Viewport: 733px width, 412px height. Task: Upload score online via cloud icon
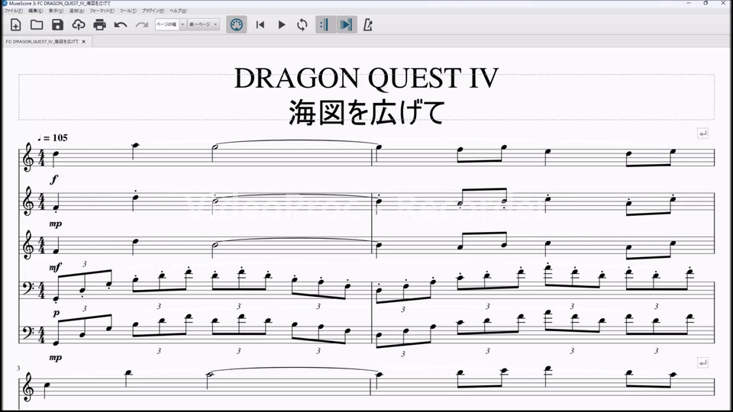pyautogui.click(x=79, y=24)
